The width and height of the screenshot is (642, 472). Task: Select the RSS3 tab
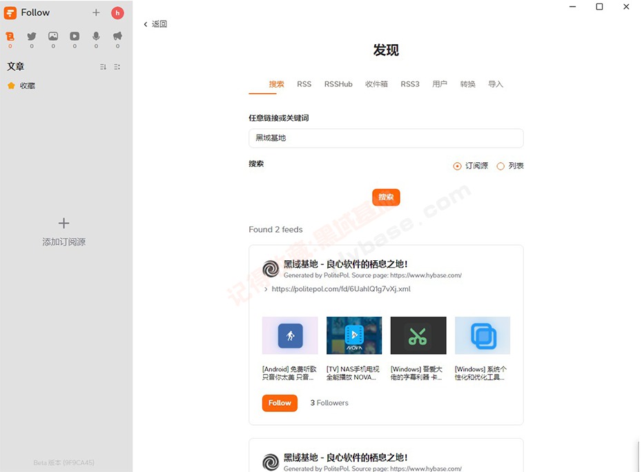(410, 84)
